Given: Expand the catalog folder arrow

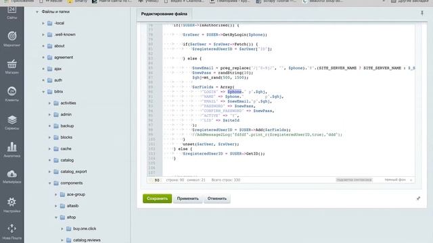Looking at the screenshot, I should (49, 160).
